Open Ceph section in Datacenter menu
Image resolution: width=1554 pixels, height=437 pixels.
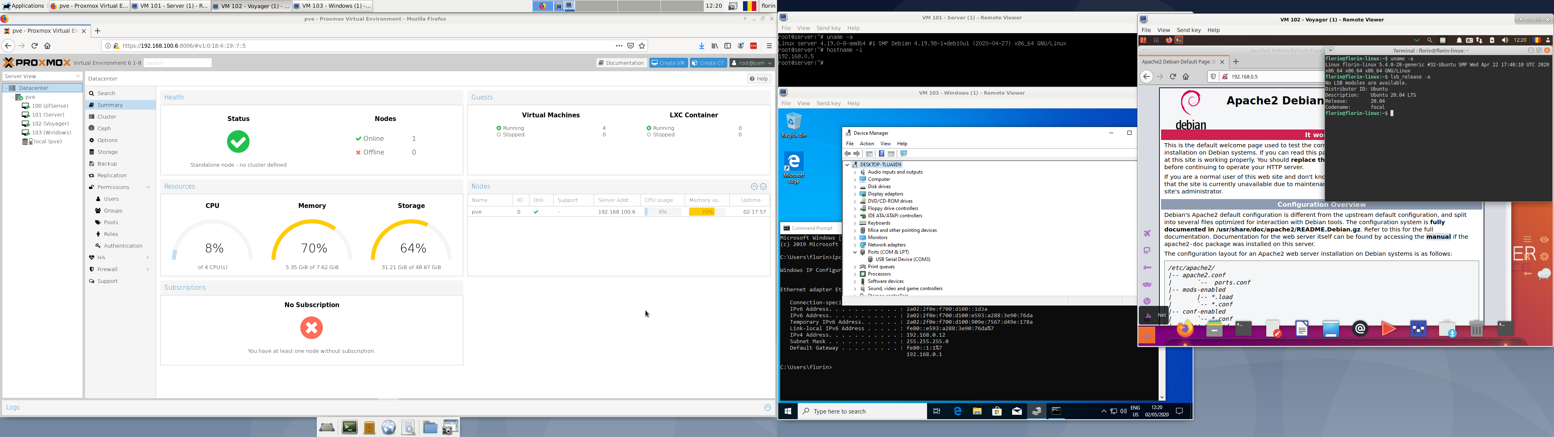[104, 129]
